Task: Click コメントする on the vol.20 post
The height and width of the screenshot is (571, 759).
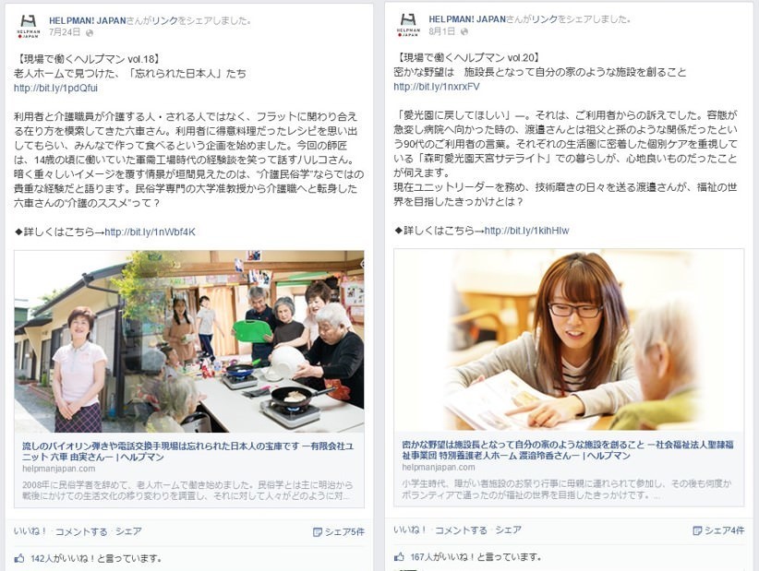Action: (461, 529)
